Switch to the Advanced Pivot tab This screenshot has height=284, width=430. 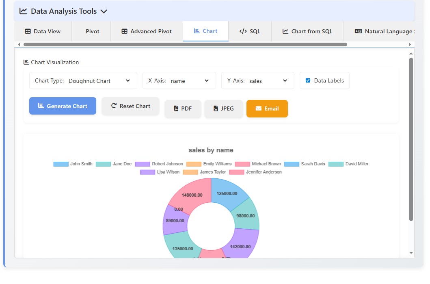(x=147, y=31)
